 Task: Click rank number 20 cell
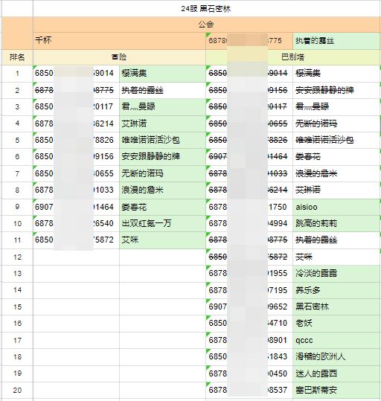click(17, 390)
